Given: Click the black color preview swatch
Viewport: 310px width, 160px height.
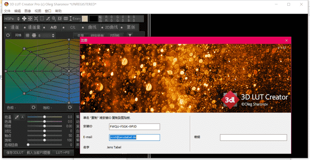Looking at the screenshot, I should tap(93, 19).
